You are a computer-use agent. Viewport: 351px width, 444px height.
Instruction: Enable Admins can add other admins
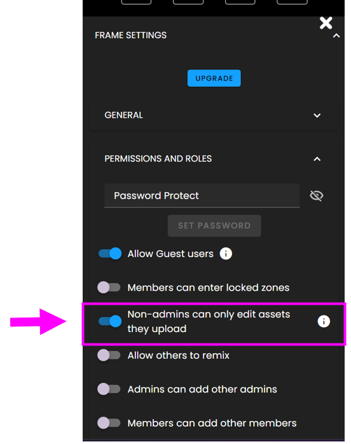(109, 389)
